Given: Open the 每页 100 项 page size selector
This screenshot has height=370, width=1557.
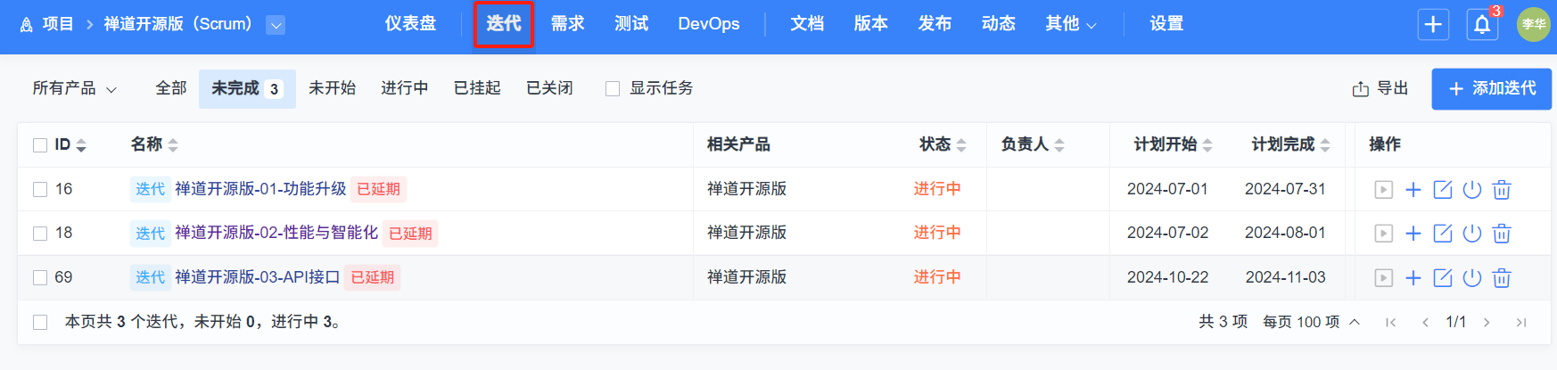Looking at the screenshot, I should tap(1310, 322).
